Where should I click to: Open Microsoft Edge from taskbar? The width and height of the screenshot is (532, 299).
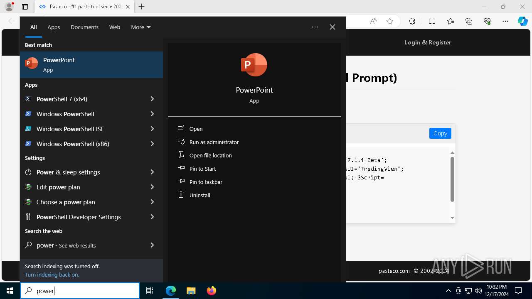point(171,291)
